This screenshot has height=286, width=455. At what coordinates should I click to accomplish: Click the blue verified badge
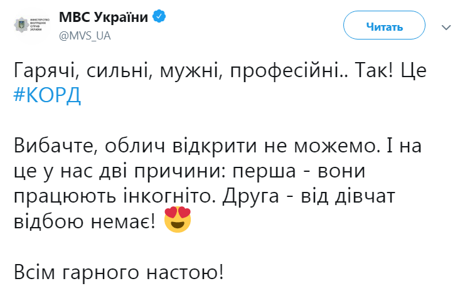tap(159, 18)
